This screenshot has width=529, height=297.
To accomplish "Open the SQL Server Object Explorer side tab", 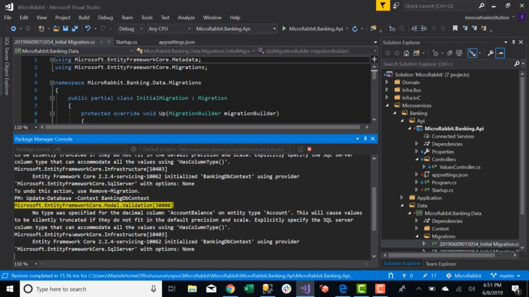I will click(x=7, y=66).
